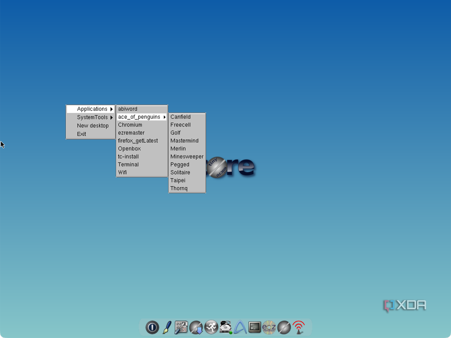Select Exit in the root menu
Screen dimensions: 451x338
click(x=91, y=134)
